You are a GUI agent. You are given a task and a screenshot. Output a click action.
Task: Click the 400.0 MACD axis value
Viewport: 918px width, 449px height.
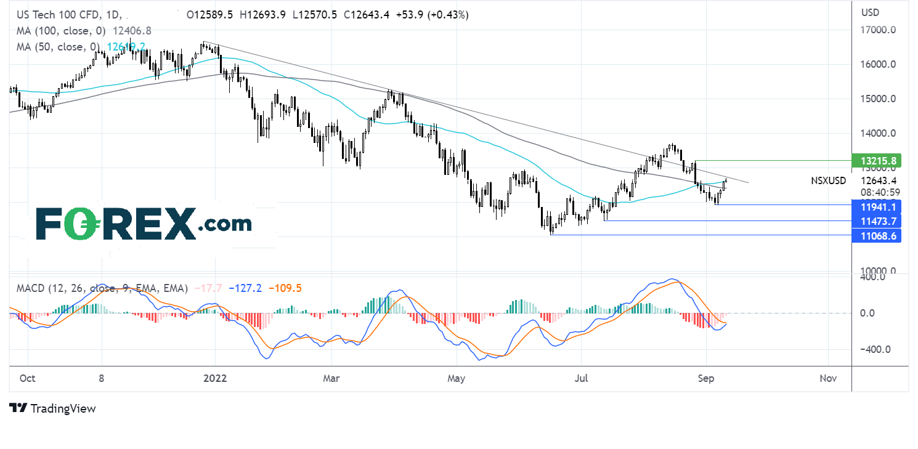(873, 277)
